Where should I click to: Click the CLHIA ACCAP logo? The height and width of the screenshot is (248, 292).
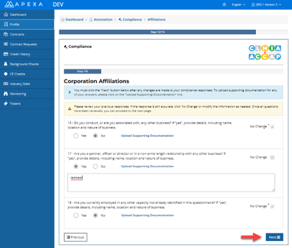pyautogui.click(x=265, y=52)
